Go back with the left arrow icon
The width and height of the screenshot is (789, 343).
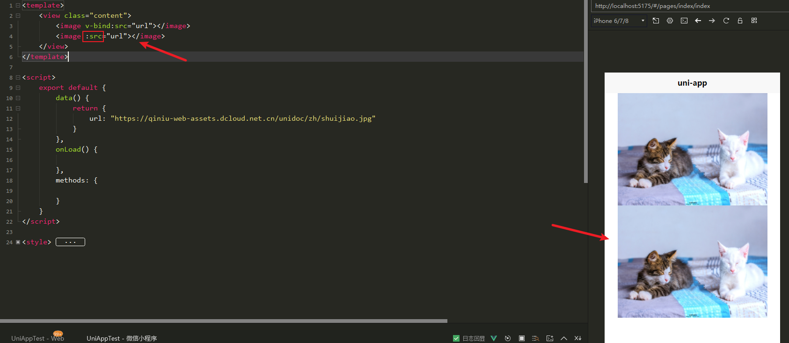pos(698,21)
